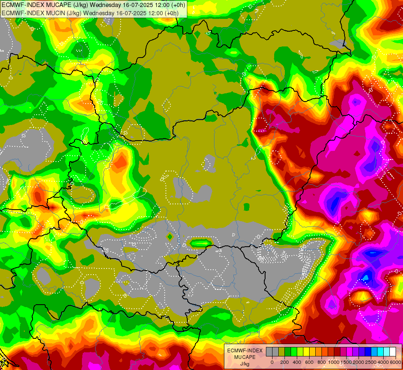
Task: Click the 600 value on the legend scale
Action: 309,362
